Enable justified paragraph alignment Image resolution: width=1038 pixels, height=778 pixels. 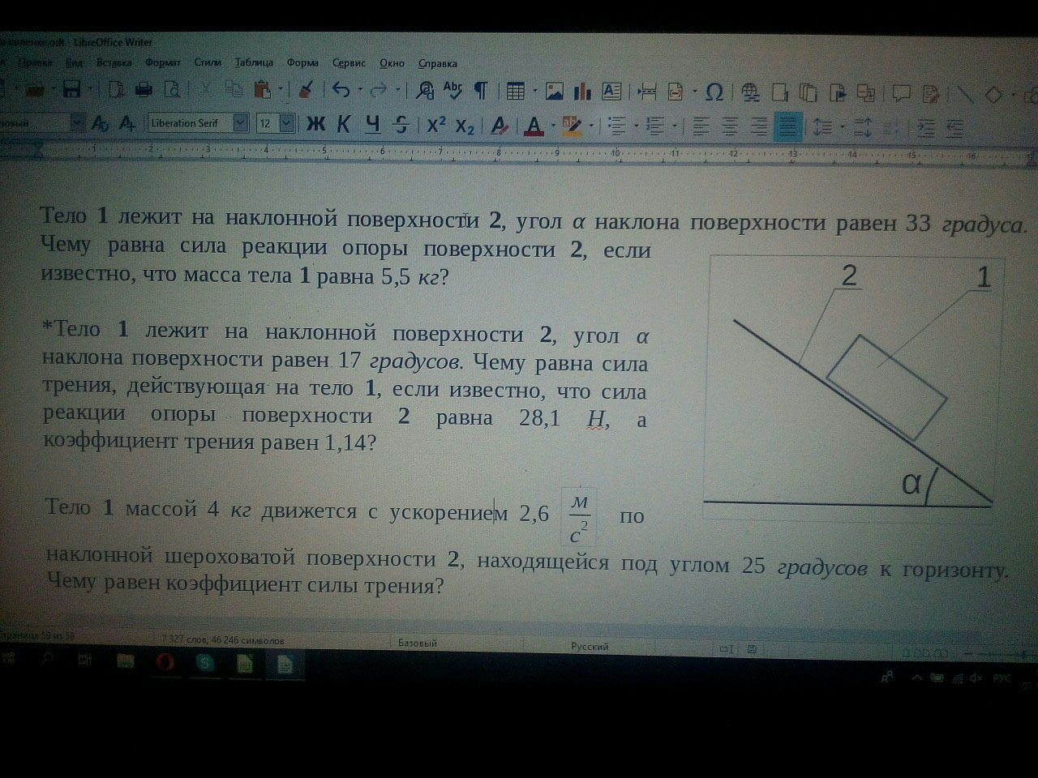[x=787, y=127]
